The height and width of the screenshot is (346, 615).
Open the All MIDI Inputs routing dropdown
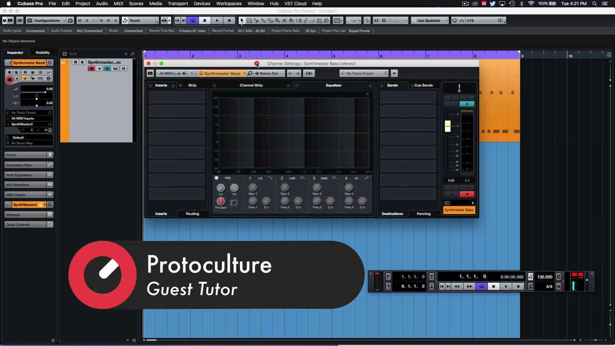tap(29, 118)
